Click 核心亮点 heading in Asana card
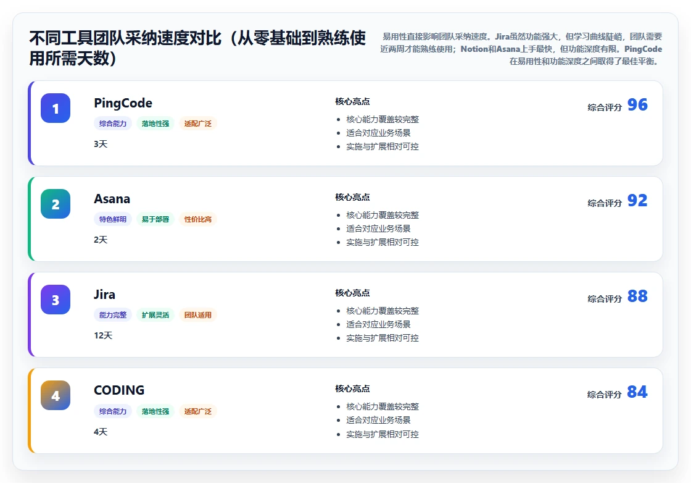The image size is (691, 483). (x=352, y=197)
